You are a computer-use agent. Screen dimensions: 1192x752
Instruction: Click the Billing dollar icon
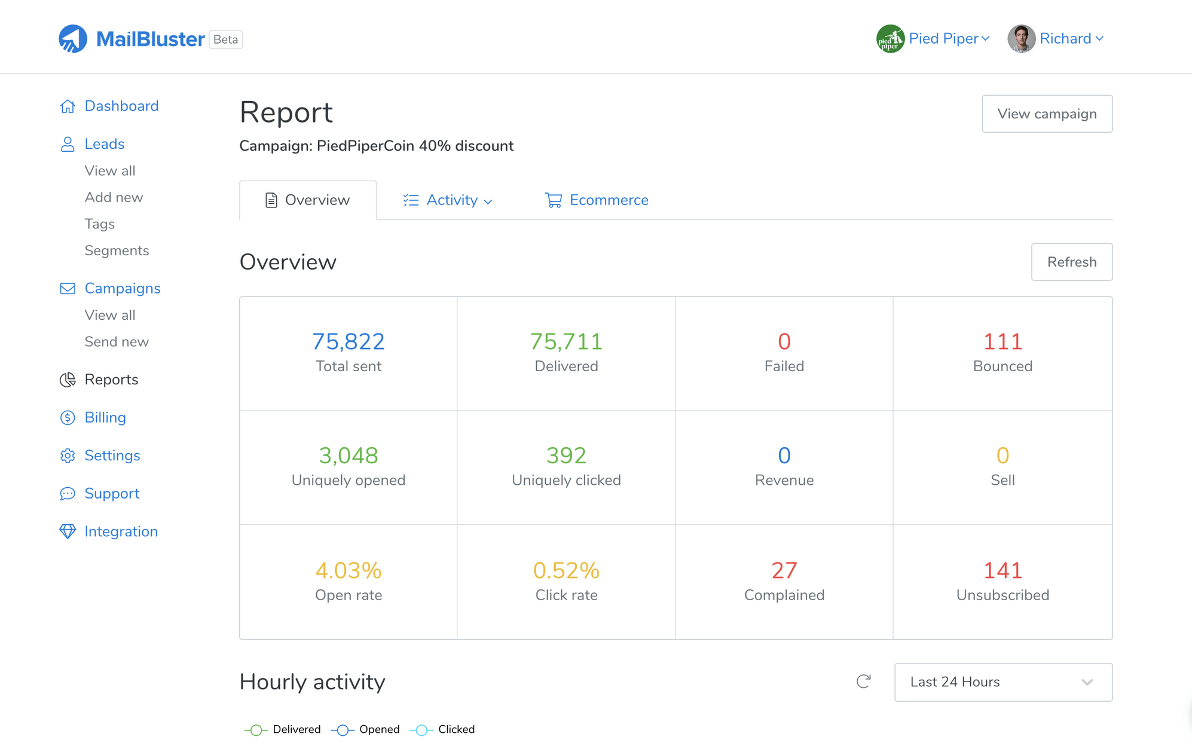[x=68, y=418]
